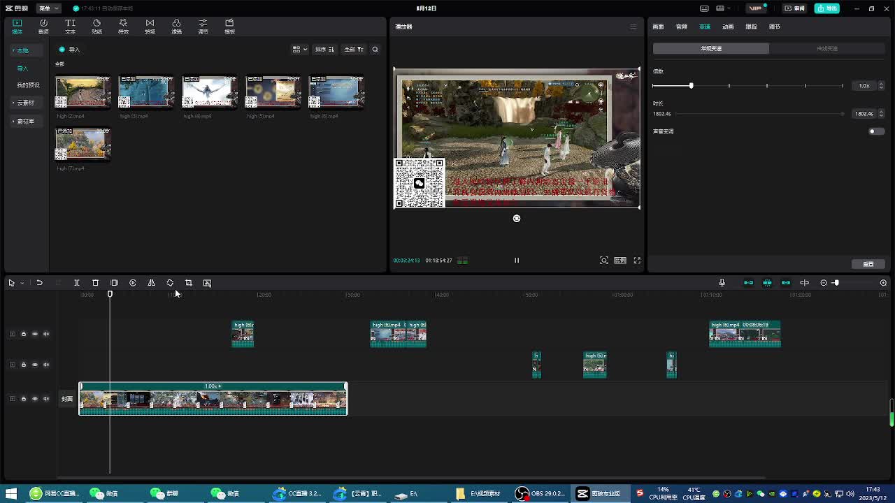Click the Cover (封面) button on main track

click(x=67, y=399)
